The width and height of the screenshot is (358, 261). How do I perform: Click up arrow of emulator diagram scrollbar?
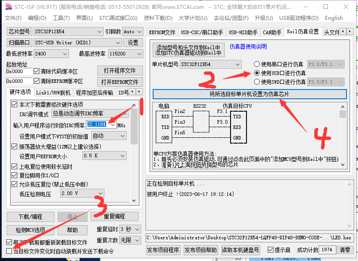pyautogui.click(x=343, y=107)
